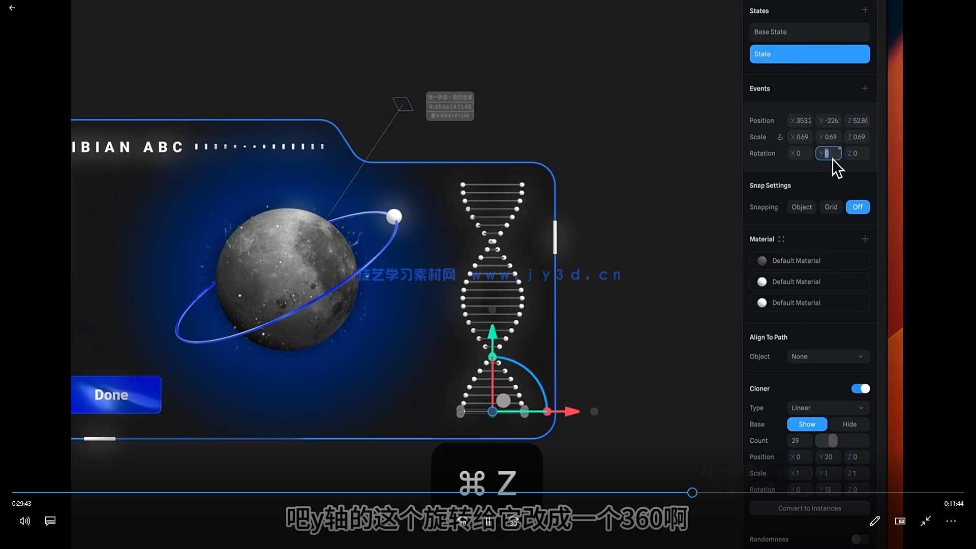The image size is (976, 549).
Task: Click the pencil annotation icon in player controls
Action: [875, 521]
